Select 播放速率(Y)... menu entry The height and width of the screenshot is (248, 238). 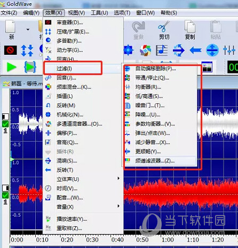pos(83,219)
